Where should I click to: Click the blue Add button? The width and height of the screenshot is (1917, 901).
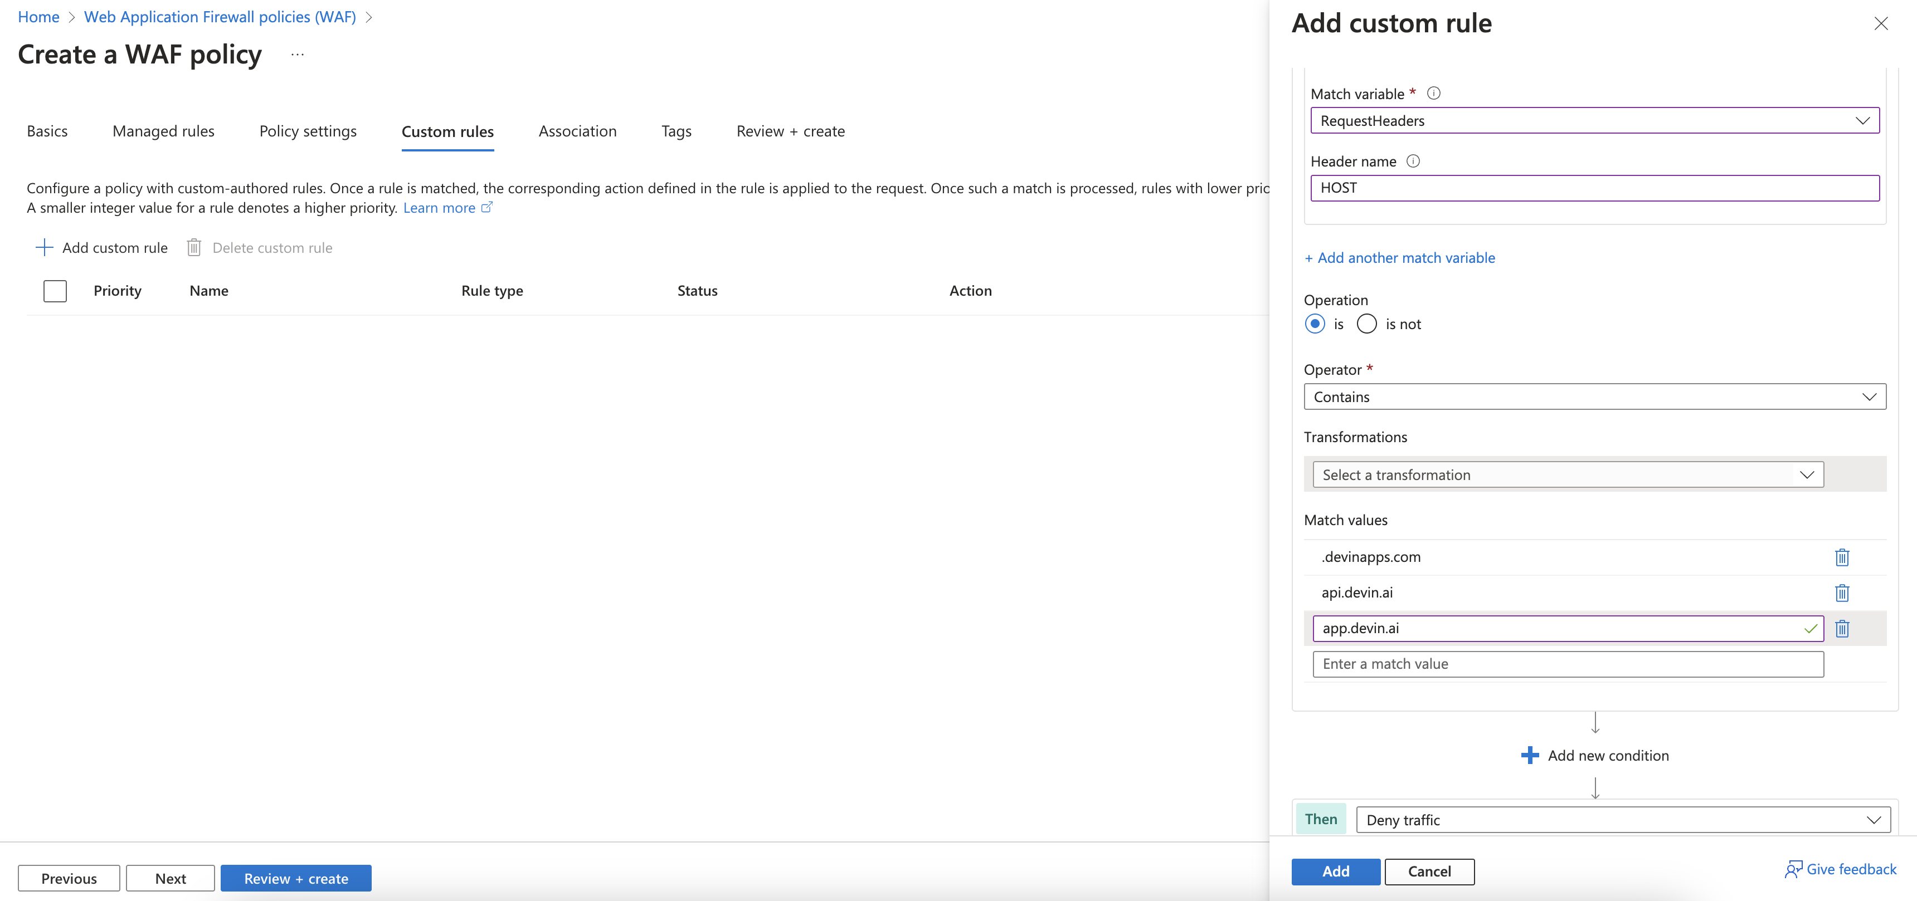tap(1335, 871)
